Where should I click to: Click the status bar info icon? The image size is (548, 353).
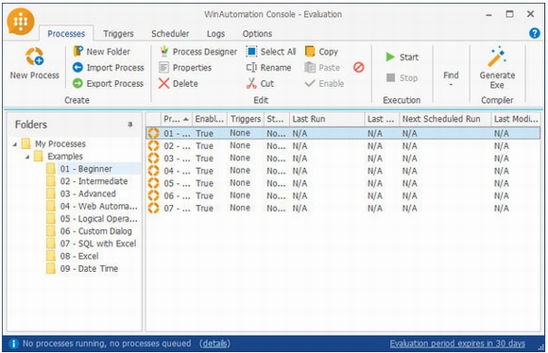pyautogui.click(x=13, y=344)
